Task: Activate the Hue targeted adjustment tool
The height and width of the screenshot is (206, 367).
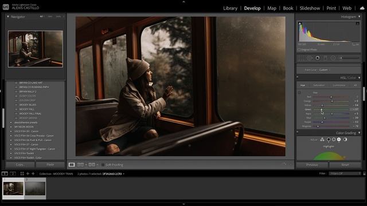Action: [299, 93]
